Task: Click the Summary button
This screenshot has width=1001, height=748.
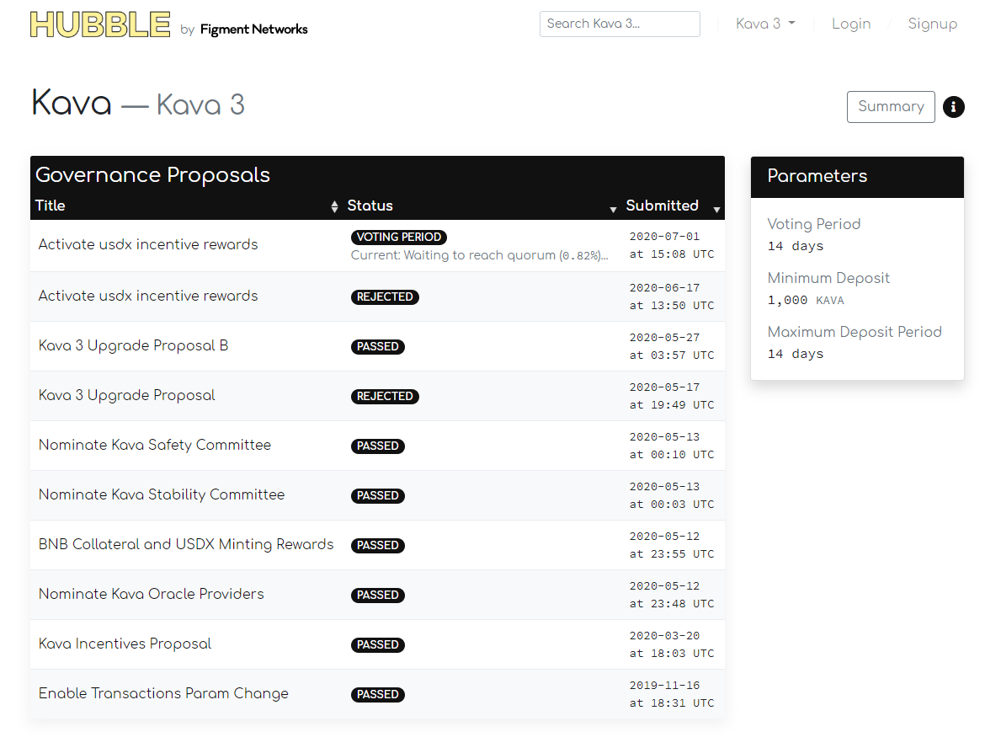Action: (891, 107)
